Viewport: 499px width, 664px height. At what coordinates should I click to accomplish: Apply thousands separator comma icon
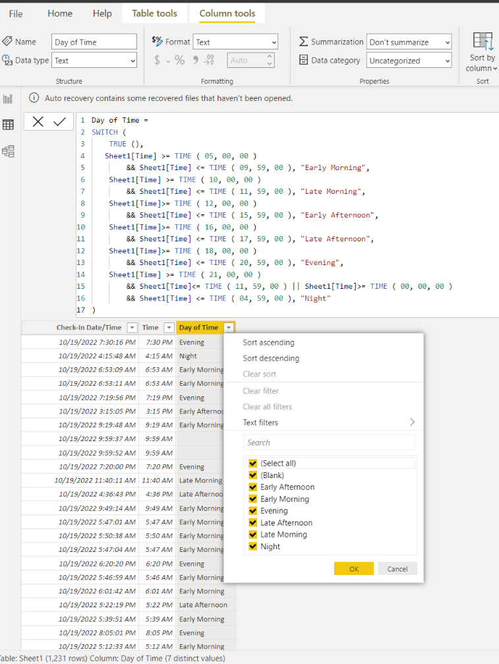[196, 60]
